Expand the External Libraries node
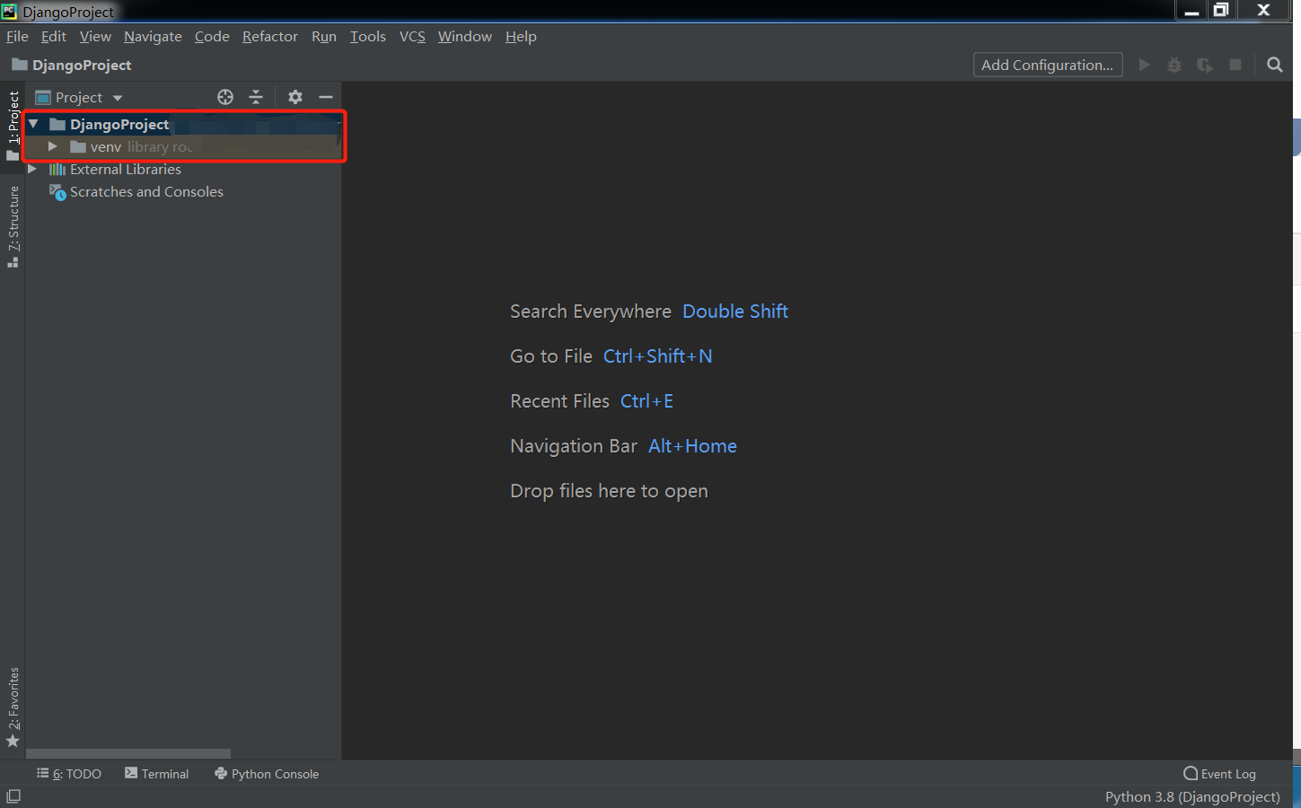 [x=32, y=169]
